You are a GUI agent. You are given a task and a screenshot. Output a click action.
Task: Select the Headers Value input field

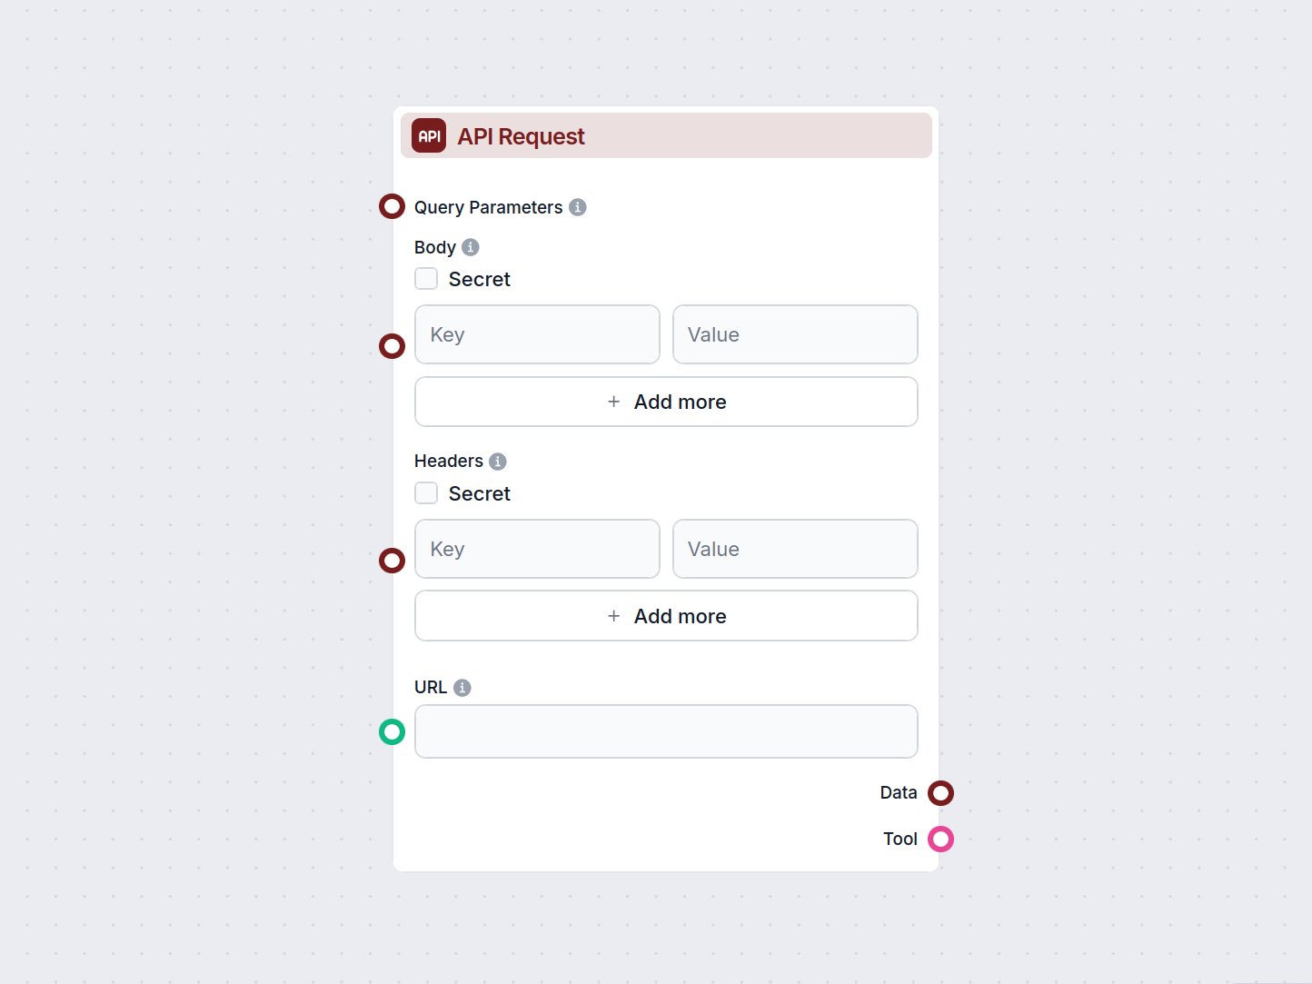[795, 549]
